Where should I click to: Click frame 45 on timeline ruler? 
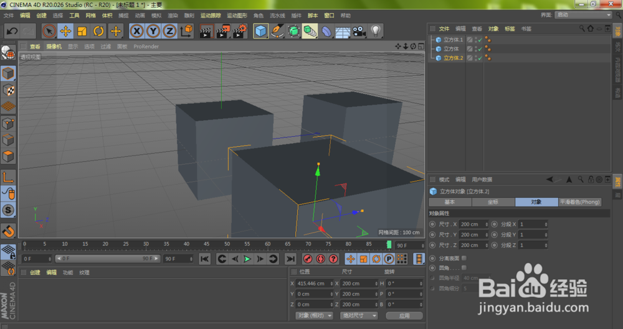pos(207,244)
